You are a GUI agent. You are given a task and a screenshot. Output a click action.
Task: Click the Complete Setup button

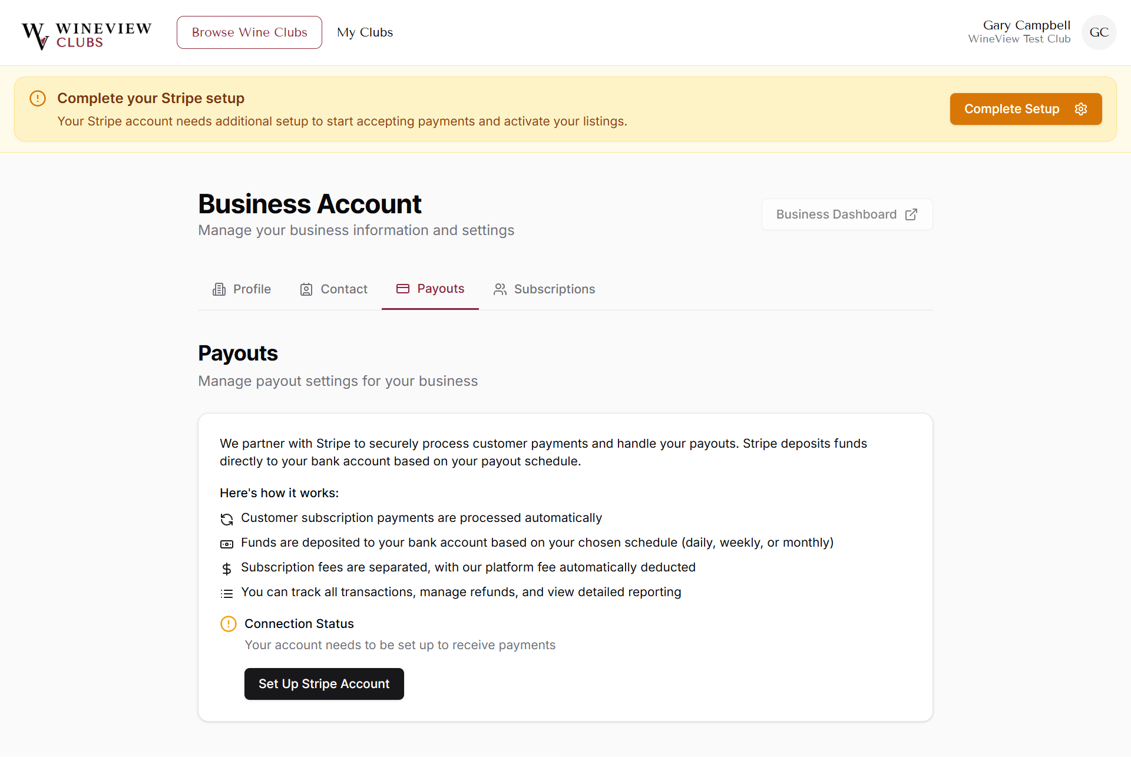click(1026, 109)
